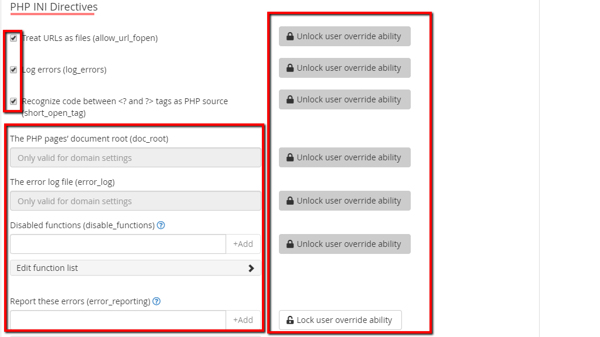
Task: Expand the Edit function list panel
Action: click(135, 268)
